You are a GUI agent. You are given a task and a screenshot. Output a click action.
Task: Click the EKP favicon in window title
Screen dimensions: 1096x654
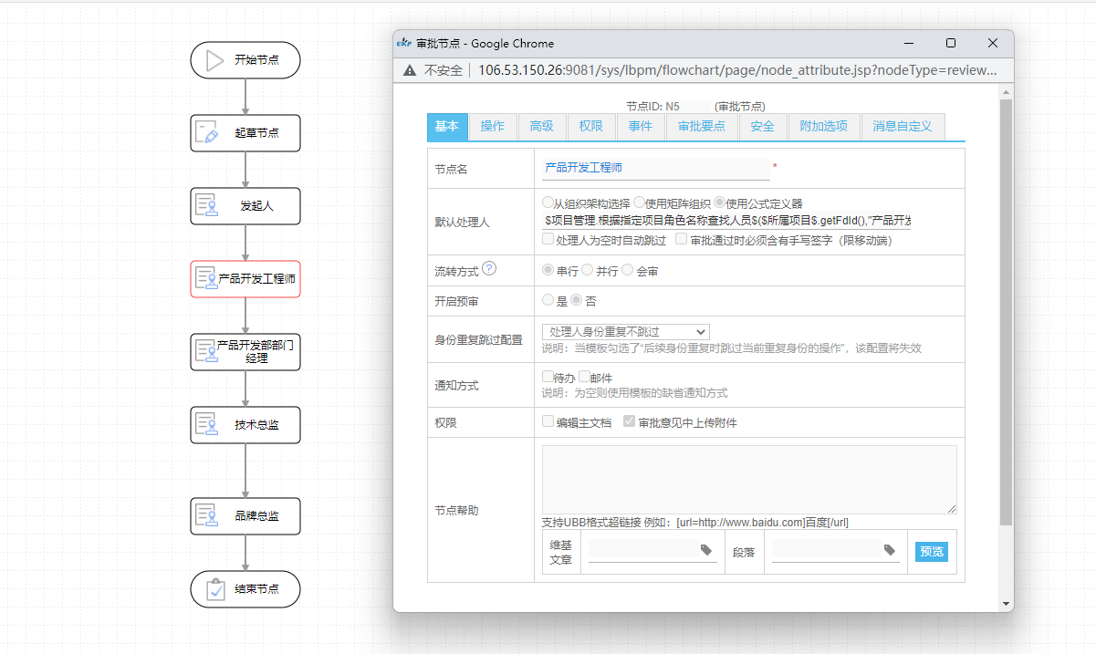pos(404,43)
